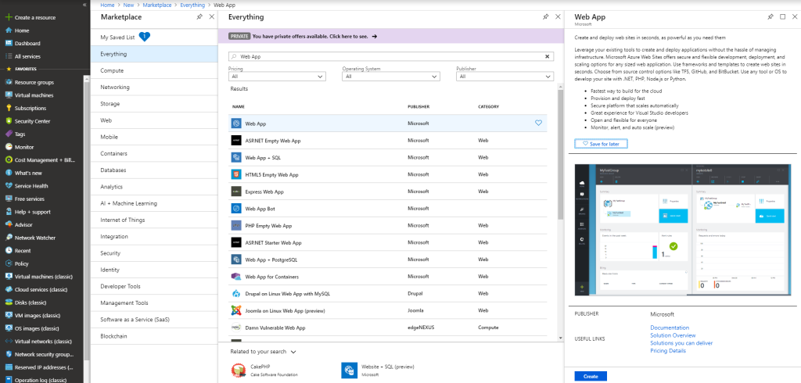Select the ASP.NET Empty Web App row
This screenshot has height=383, width=801.
388,141
